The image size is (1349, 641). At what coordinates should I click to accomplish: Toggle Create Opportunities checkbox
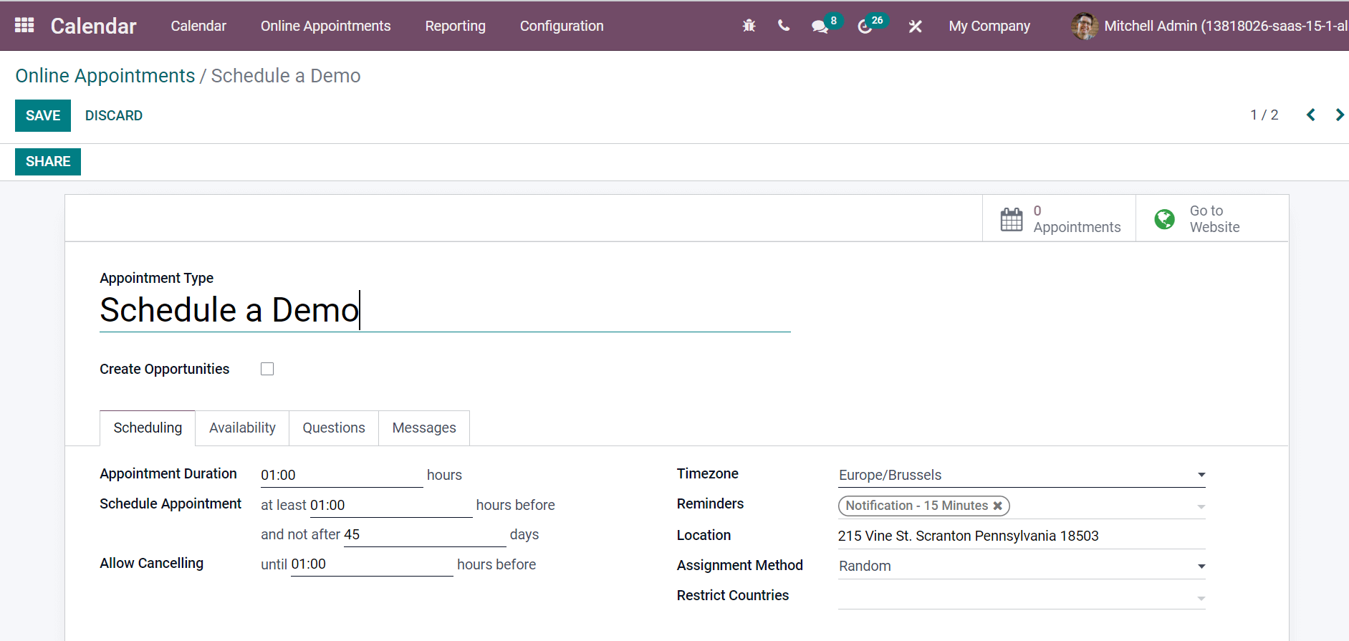[x=267, y=369]
